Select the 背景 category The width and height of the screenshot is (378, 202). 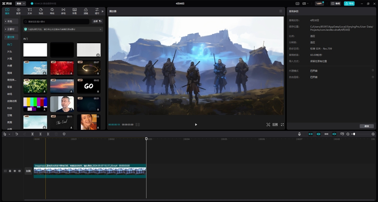10,87
